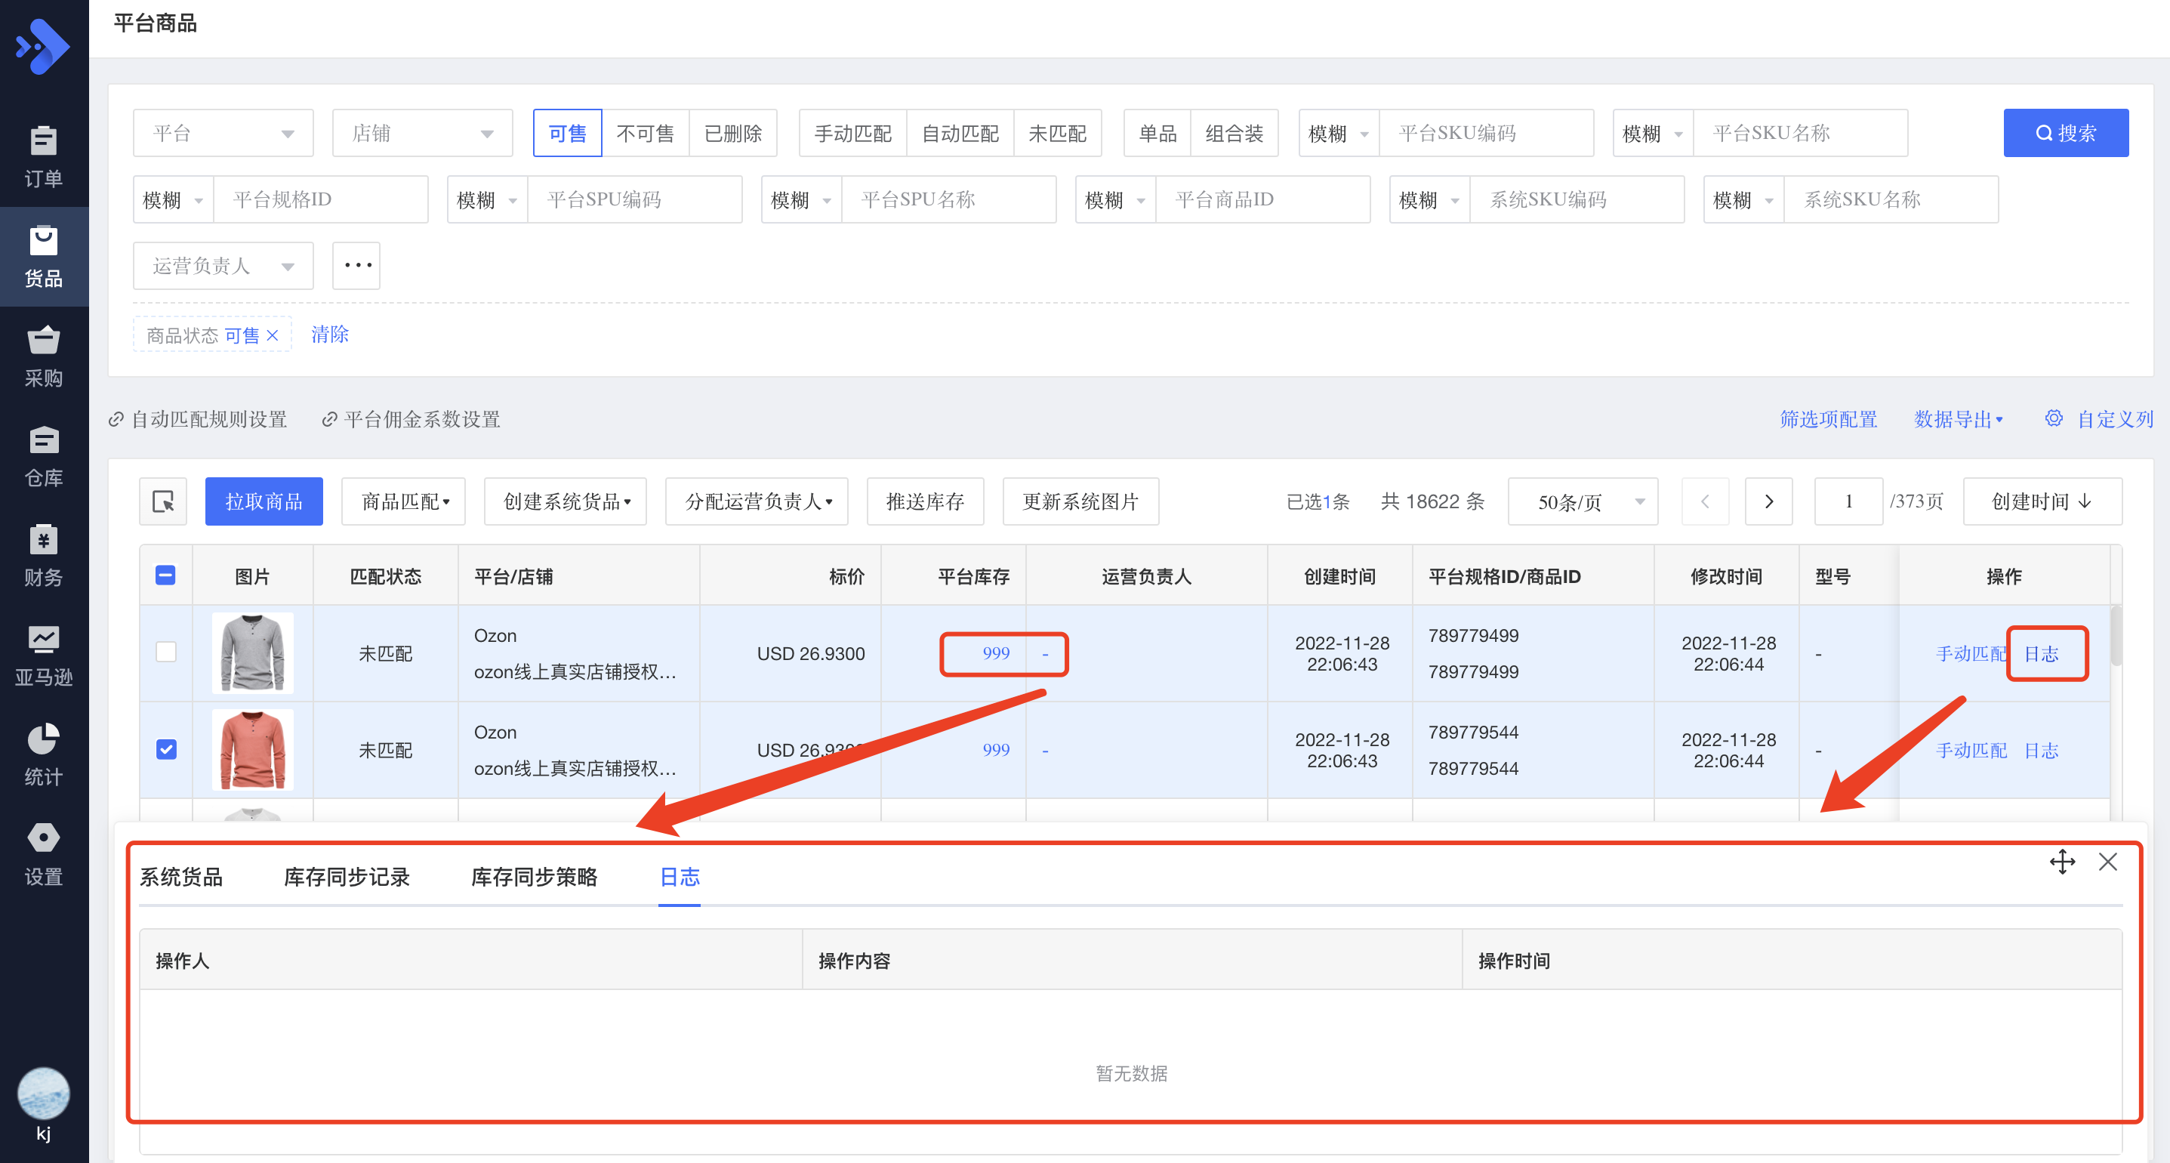The height and width of the screenshot is (1163, 2170).
Task: Select the 单品 type filter
Action: (x=1157, y=133)
